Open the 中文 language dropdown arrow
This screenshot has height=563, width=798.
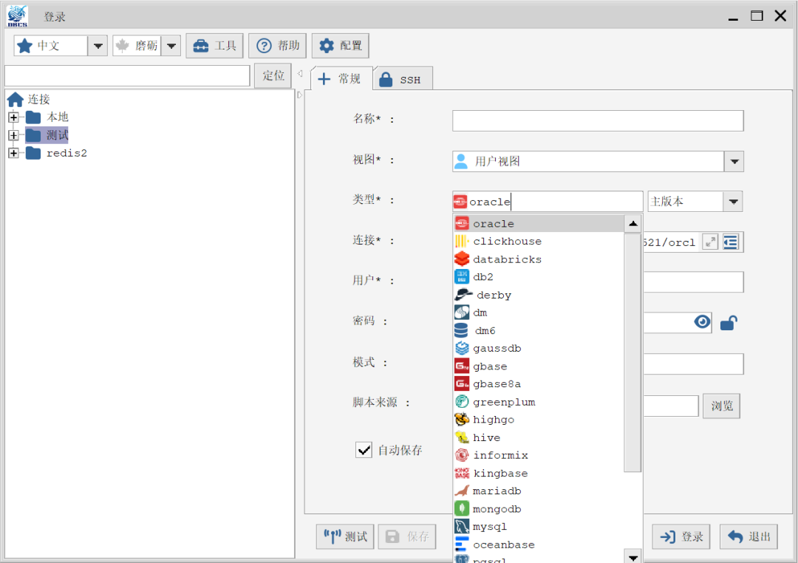click(x=98, y=46)
